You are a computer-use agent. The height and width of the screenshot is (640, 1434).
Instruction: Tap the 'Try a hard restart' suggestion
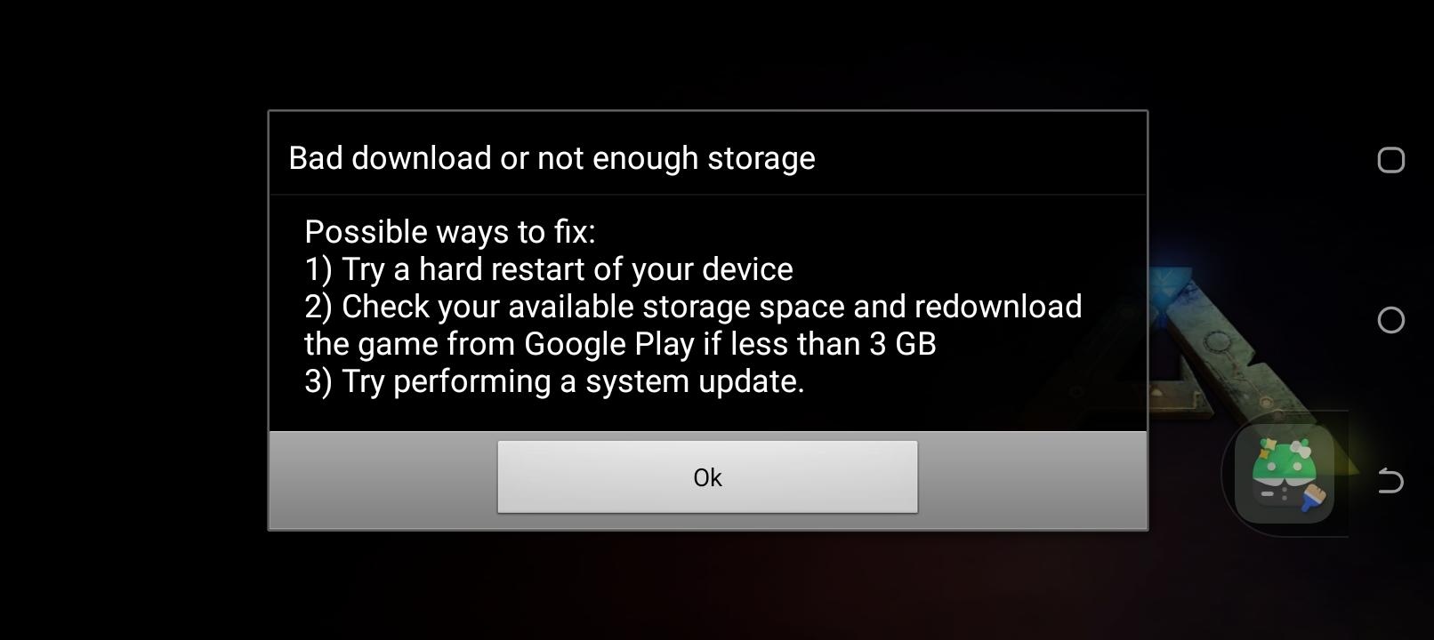tap(549, 269)
